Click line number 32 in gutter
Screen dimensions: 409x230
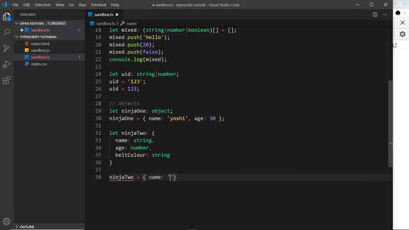(98, 133)
